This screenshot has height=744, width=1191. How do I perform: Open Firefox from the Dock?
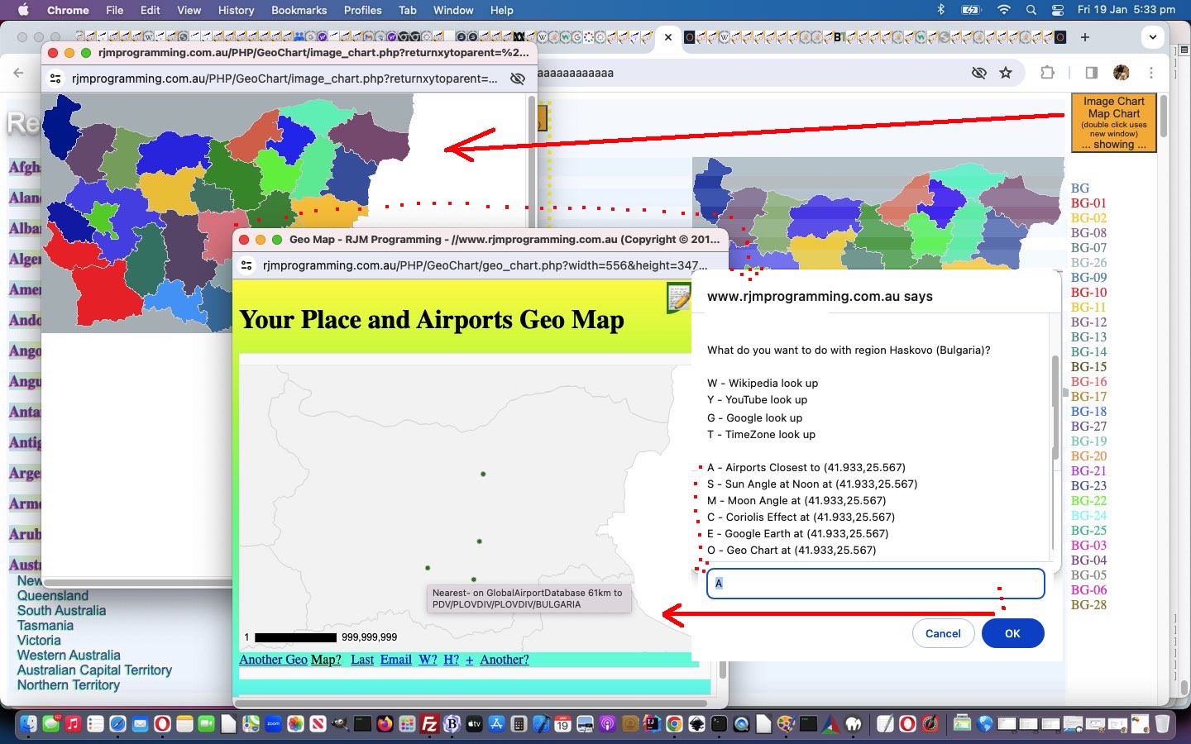coord(385,724)
